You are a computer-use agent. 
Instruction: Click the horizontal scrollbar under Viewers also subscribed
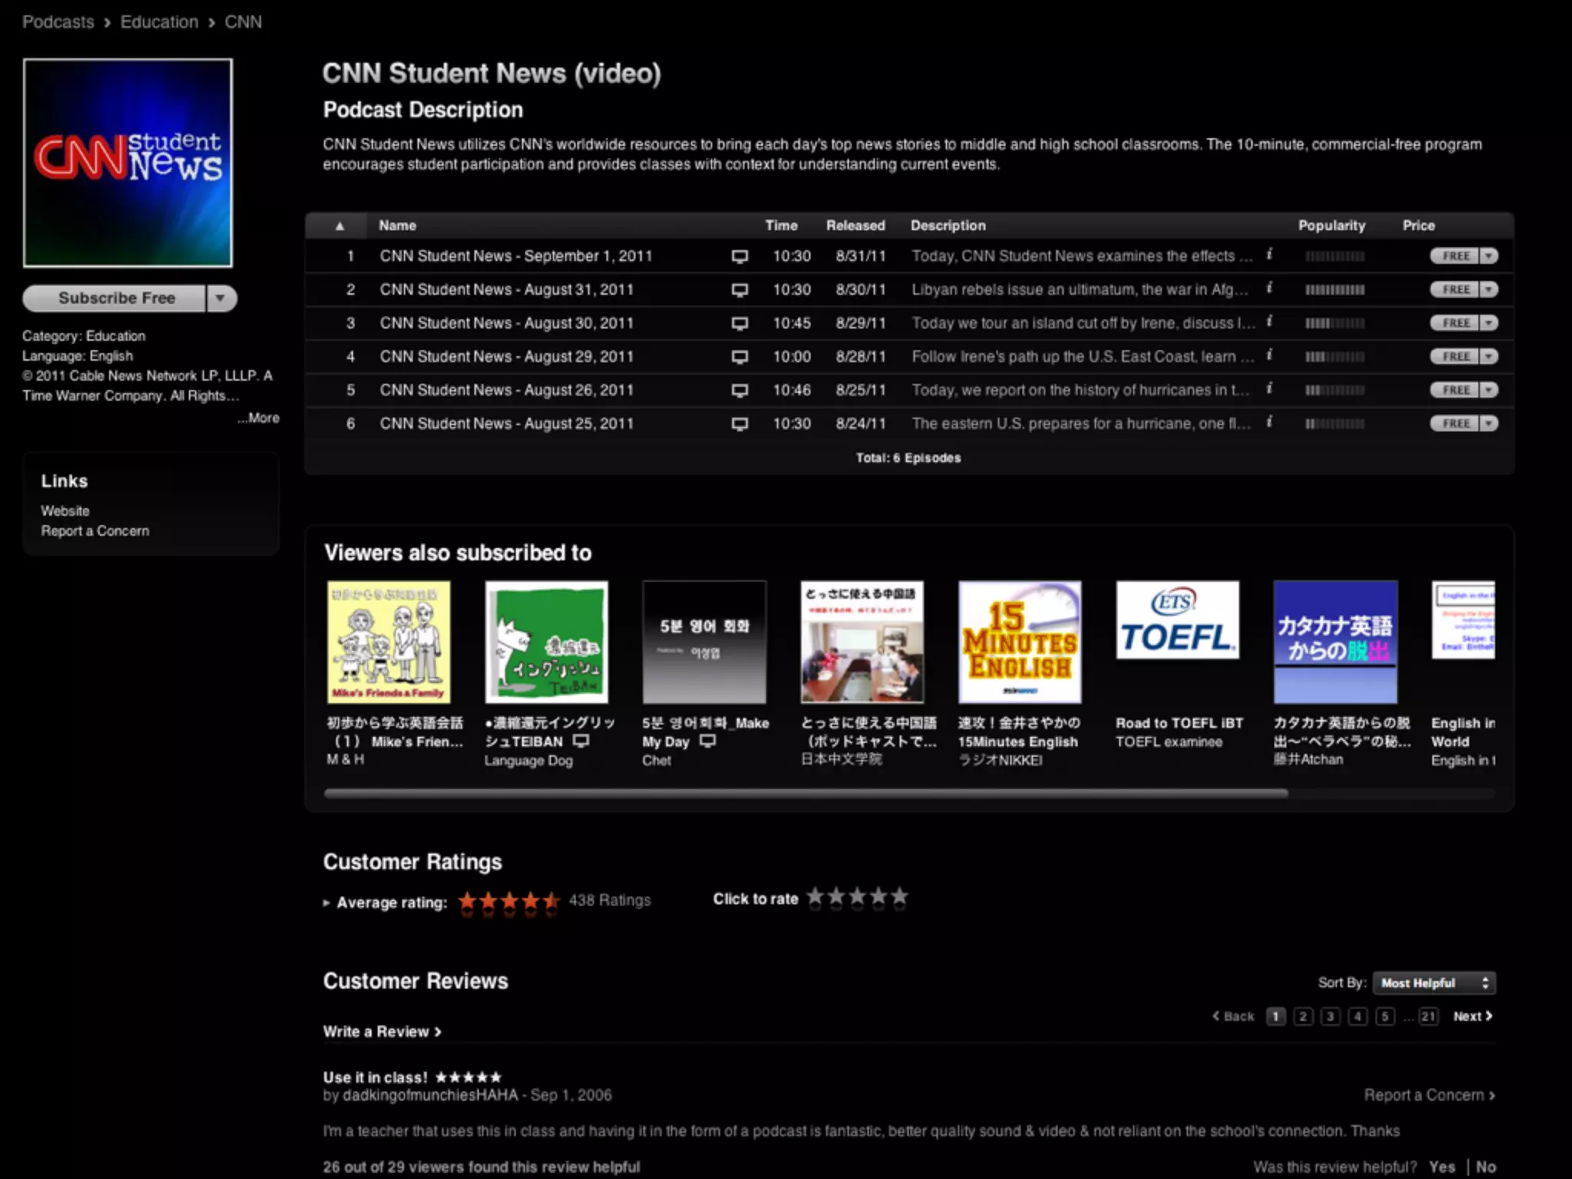(806, 794)
